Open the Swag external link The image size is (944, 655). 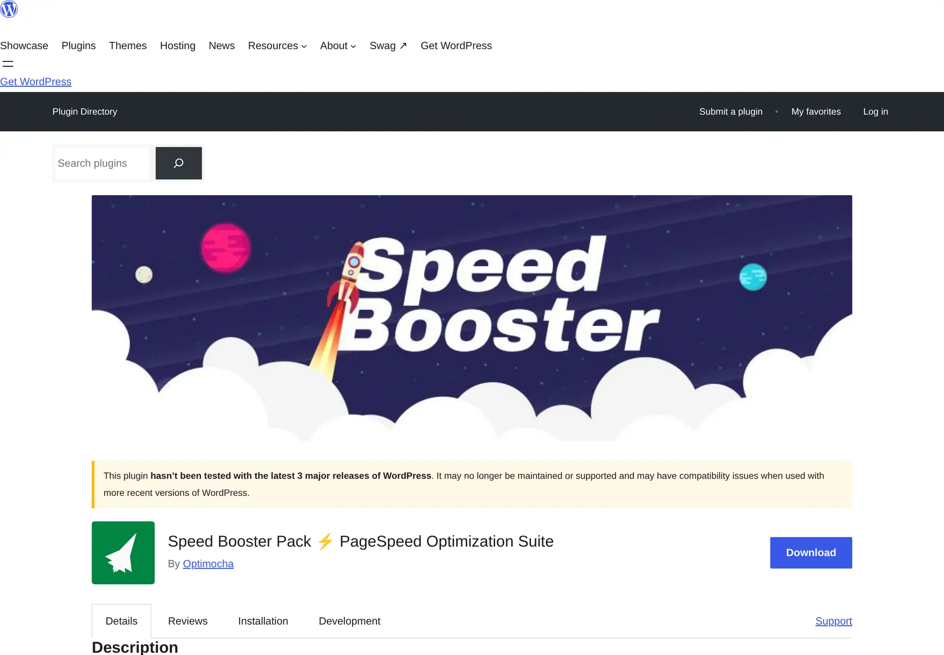tap(388, 46)
